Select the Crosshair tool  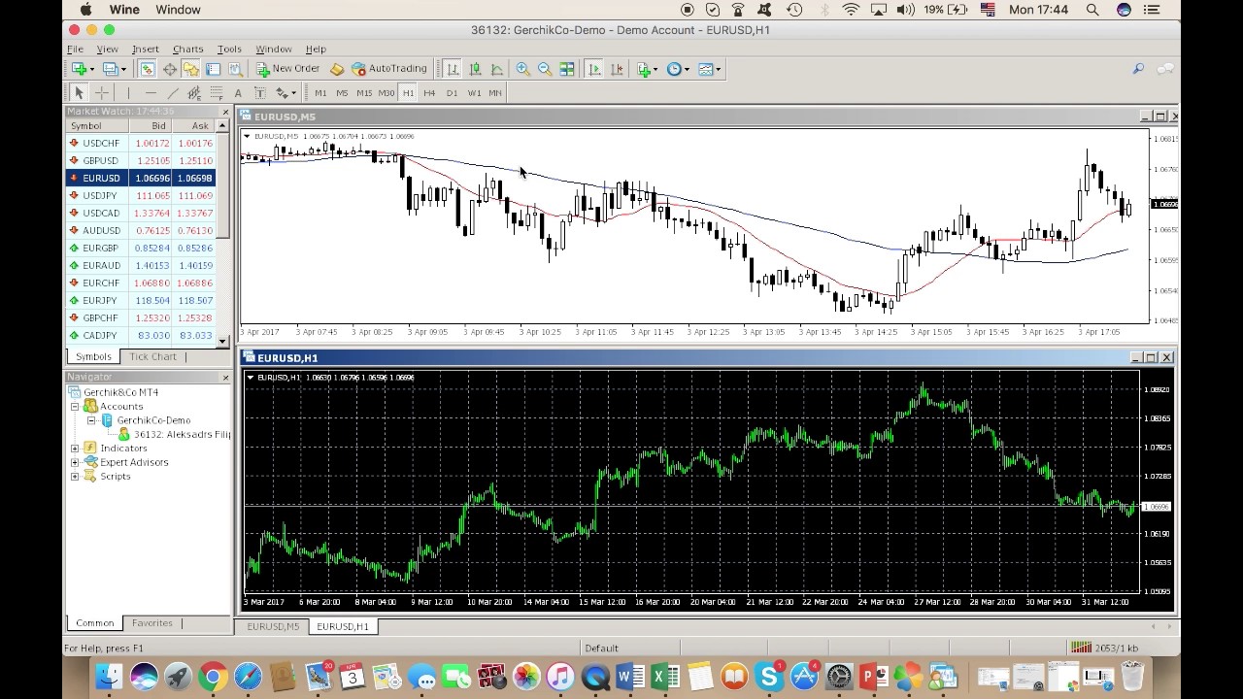pyautogui.click(x=102, y=93)
